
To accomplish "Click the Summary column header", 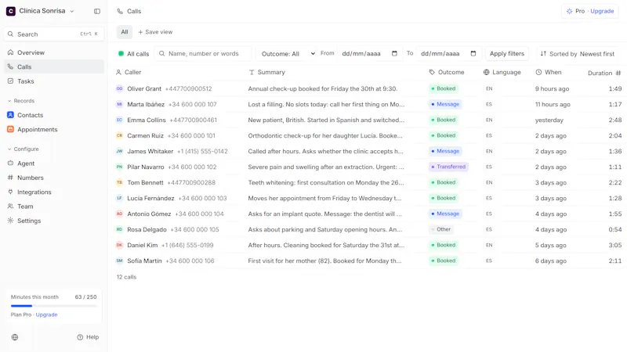I will pyautogui.click(x=266, y=72).
